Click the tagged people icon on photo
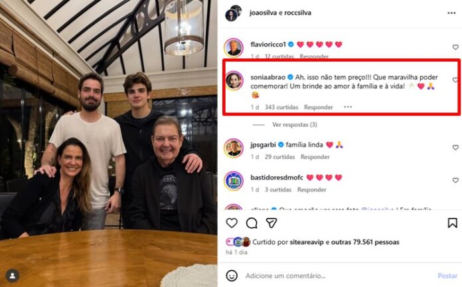This screenshot has height=287, width=462. [13, 274]
